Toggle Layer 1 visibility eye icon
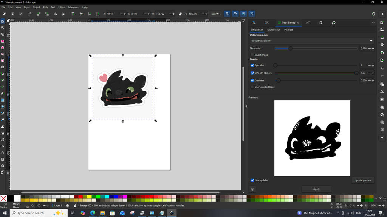 click(x=68, y=206)
